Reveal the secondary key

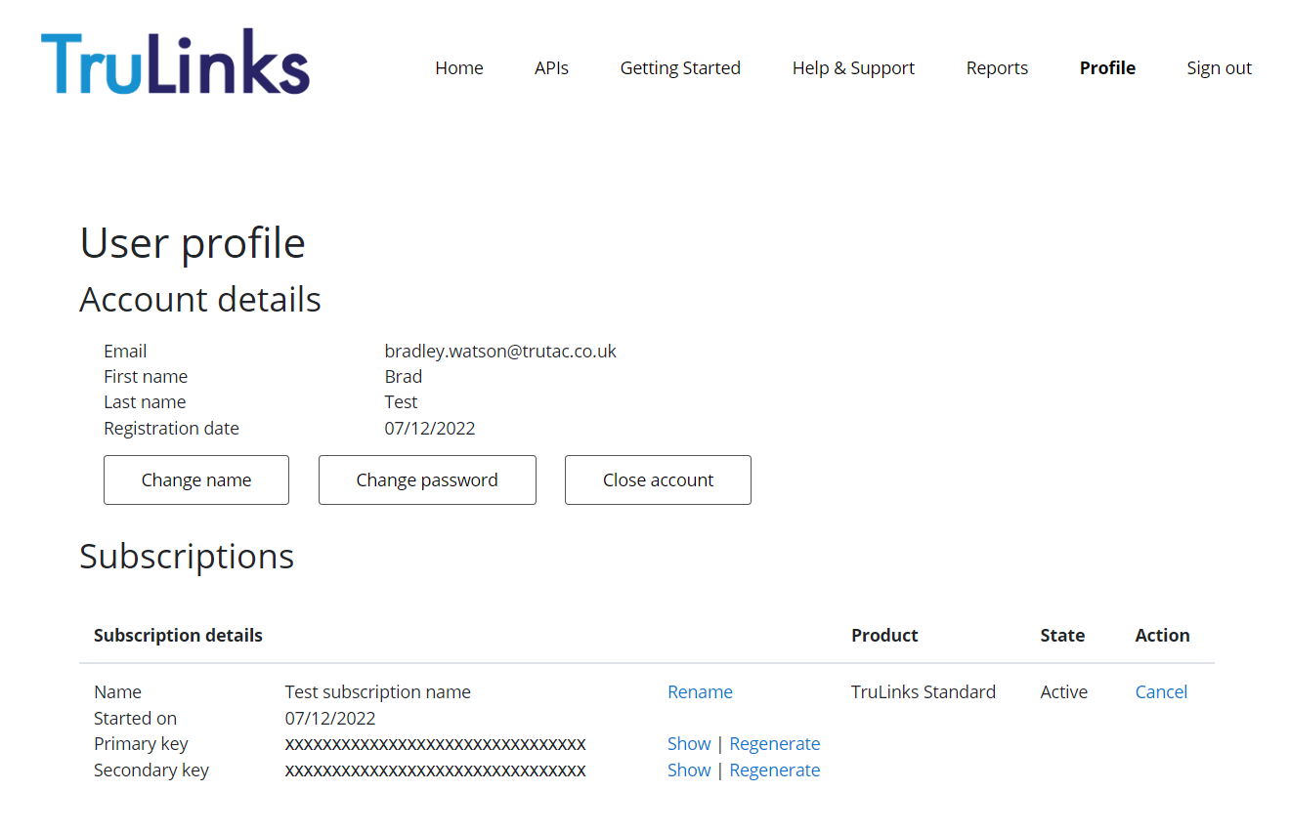(689, 770)
